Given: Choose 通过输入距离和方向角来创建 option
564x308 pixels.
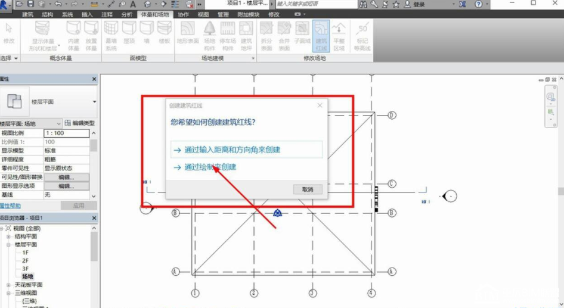Looking at the screenshot, I should tap(247, 150).
